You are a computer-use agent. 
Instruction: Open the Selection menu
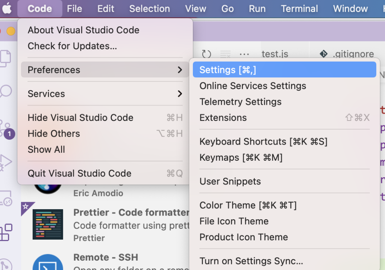point(150,9)
